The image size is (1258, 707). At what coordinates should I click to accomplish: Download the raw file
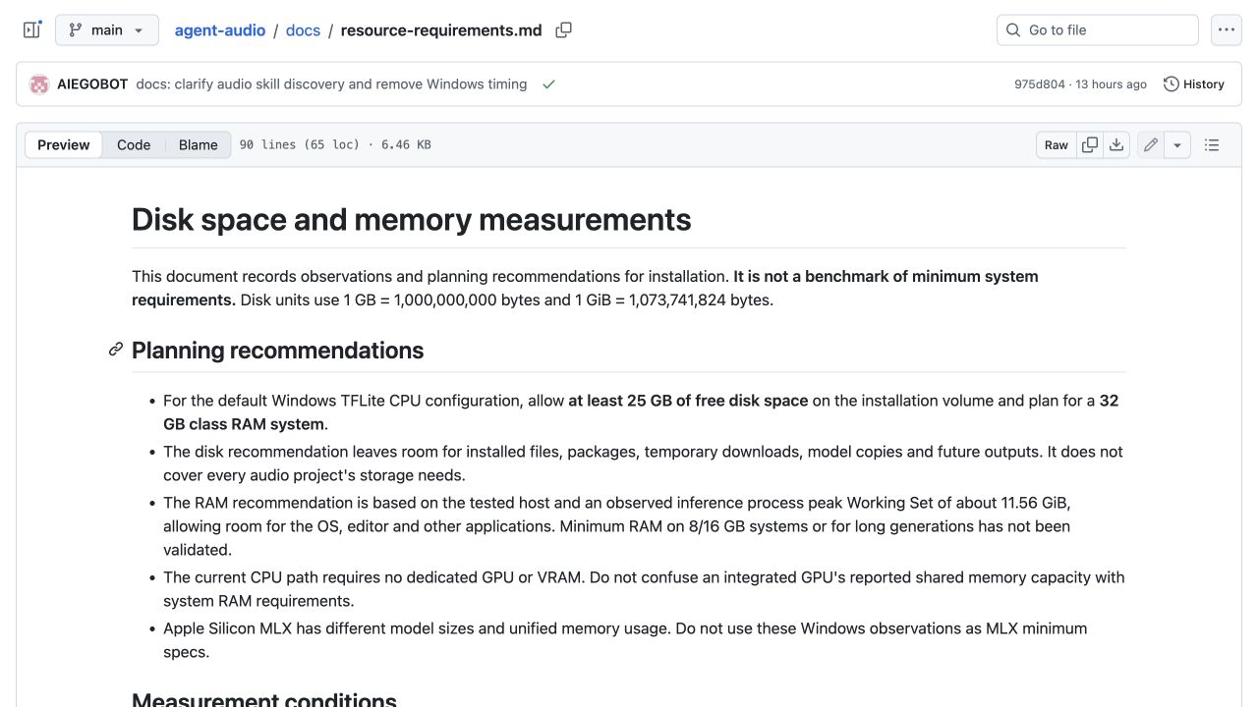click(1116, 145)
